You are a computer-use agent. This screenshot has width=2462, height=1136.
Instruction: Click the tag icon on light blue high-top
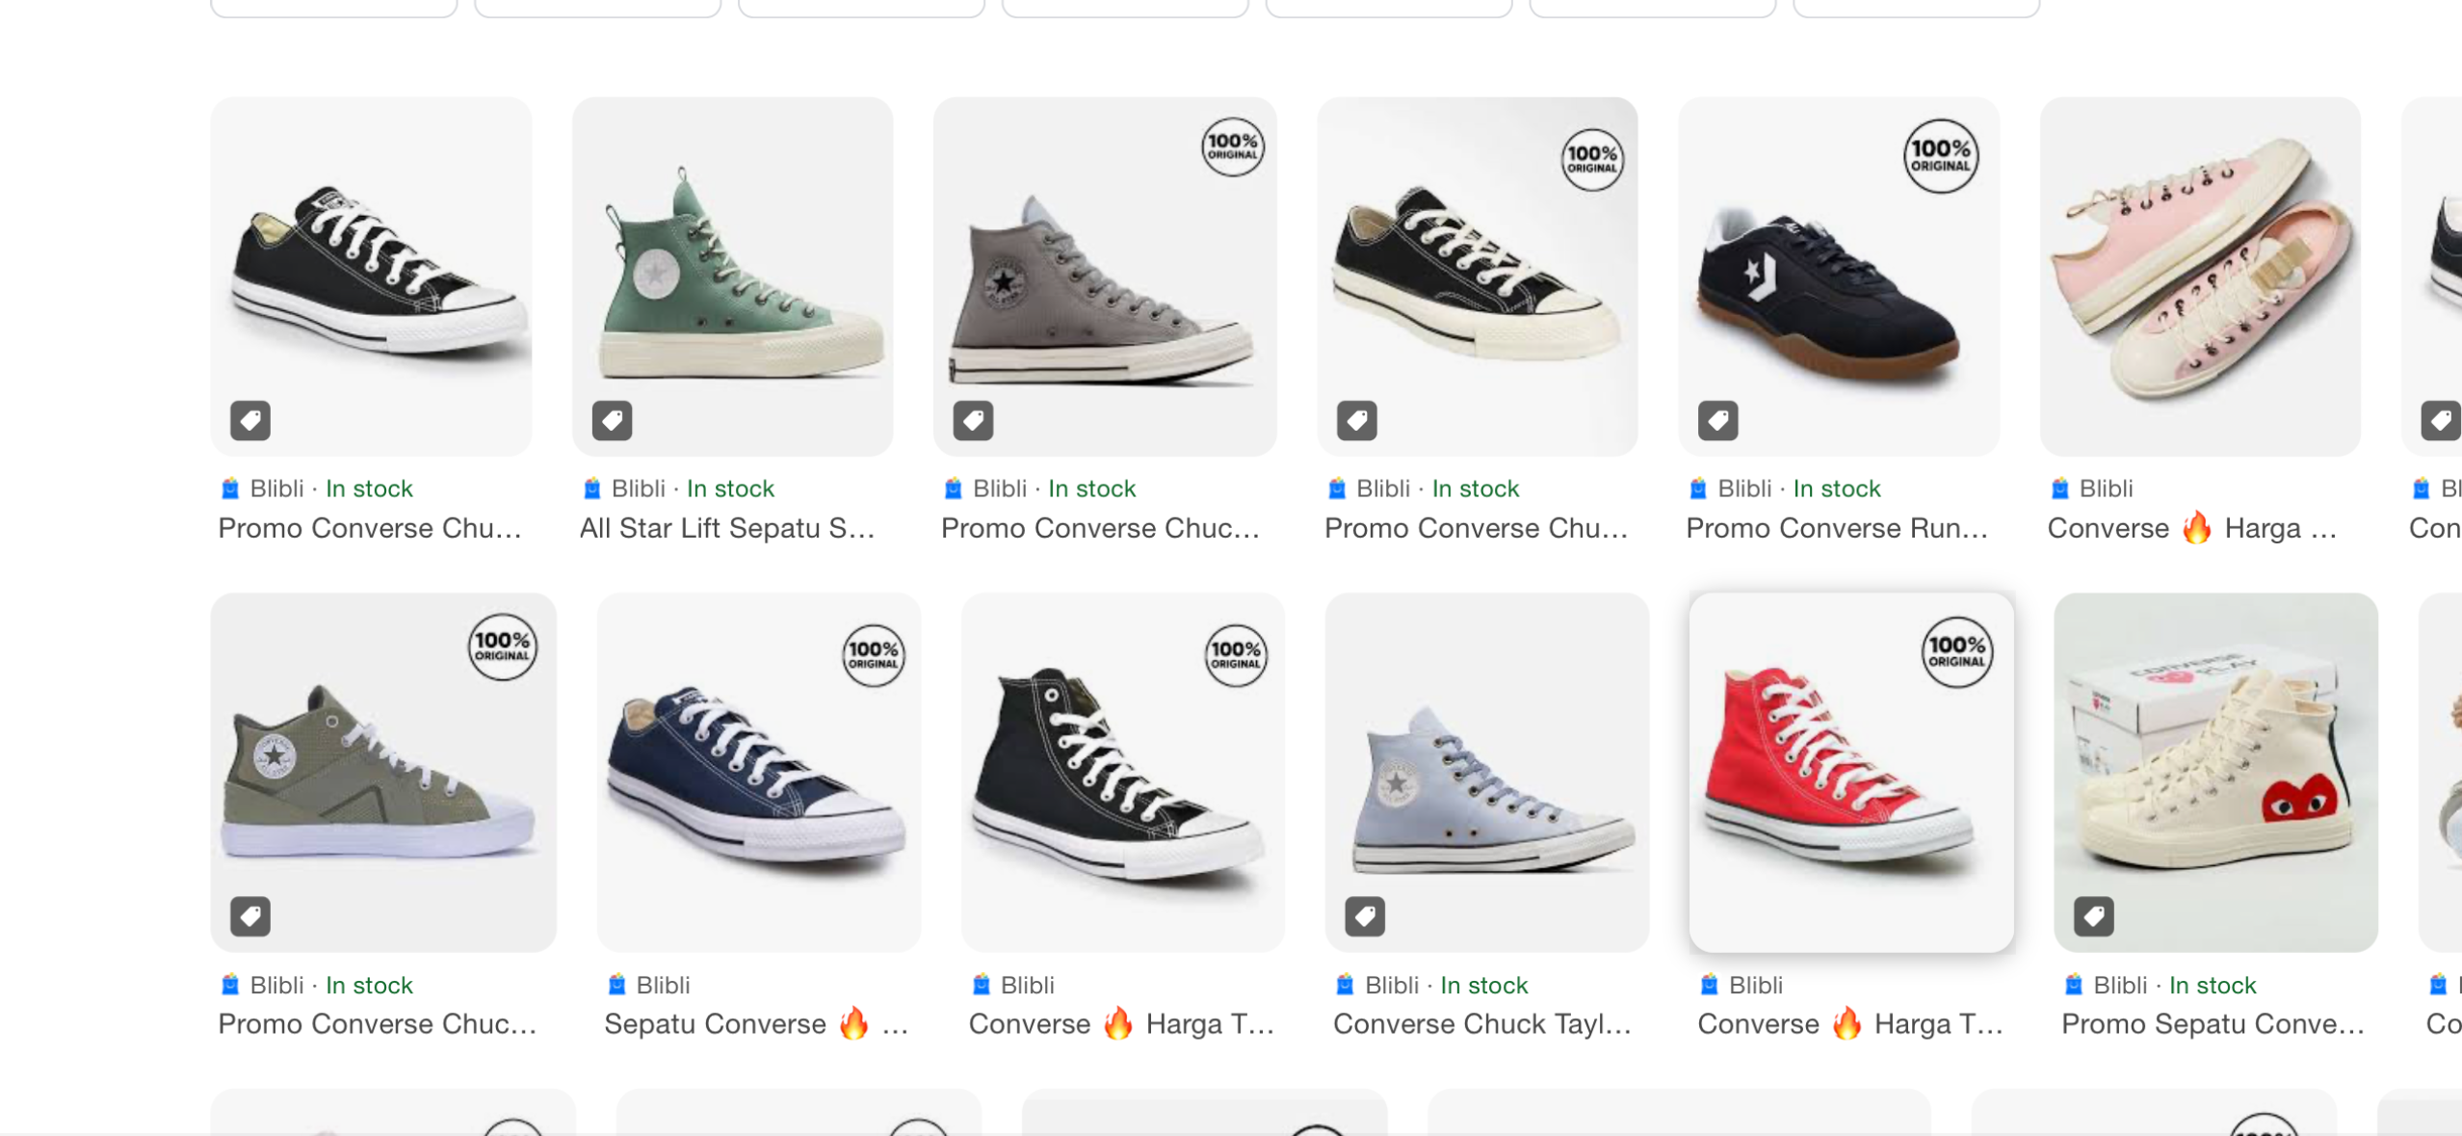pyautogui.click(x=1365, y=916)
